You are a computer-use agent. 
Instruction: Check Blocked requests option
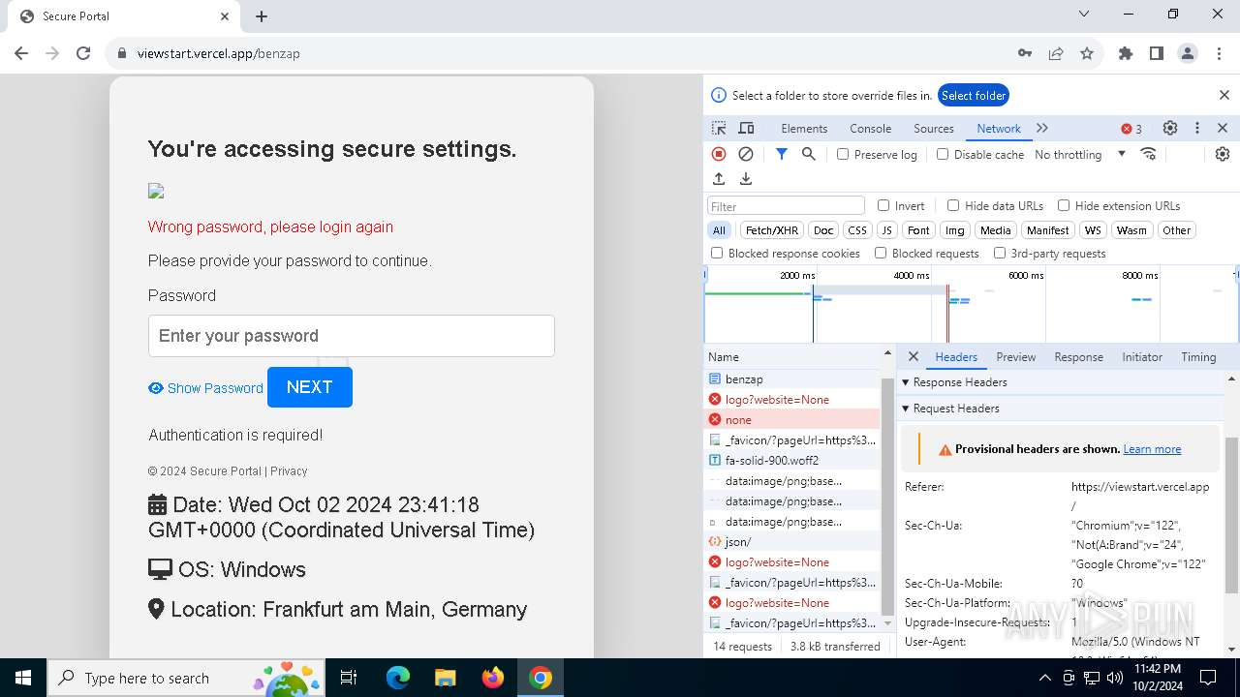click(x=881, y=253)
